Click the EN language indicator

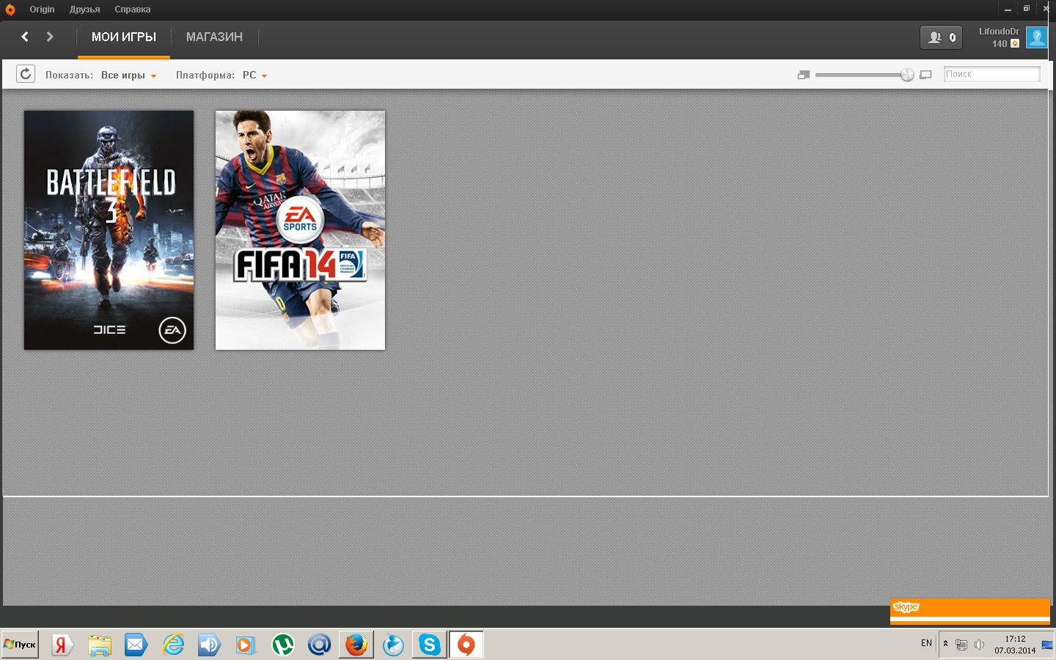click(926, 643)
